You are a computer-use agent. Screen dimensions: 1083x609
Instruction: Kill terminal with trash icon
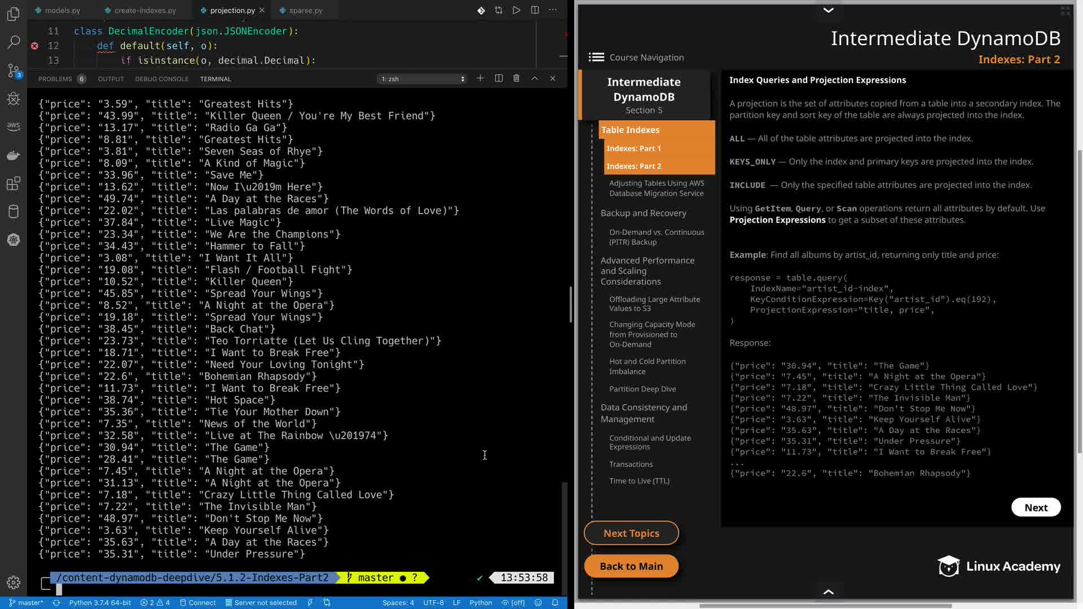coord(516,78)
